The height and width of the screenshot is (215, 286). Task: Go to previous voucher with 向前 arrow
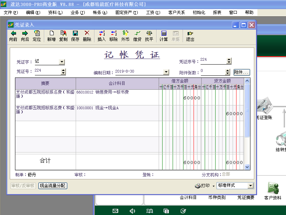pyautogui.click(x=13, y=36)
